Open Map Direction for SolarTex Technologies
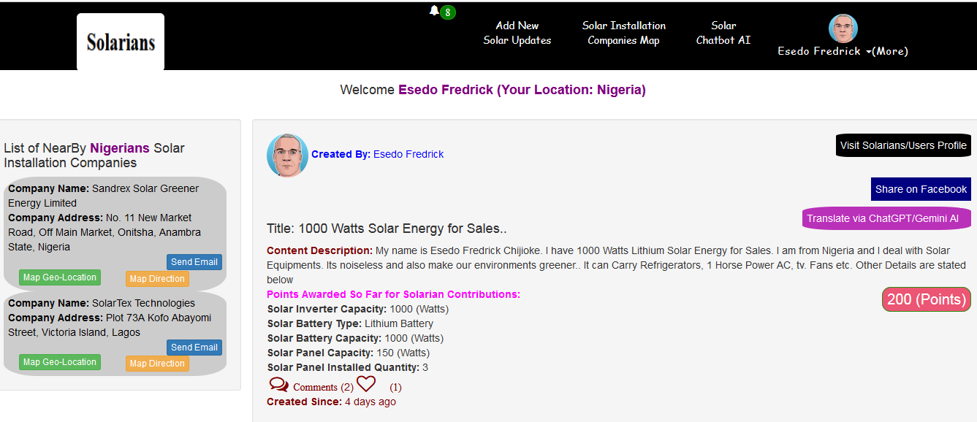977x422 pixels. pyautogui.click(x=157, y=364)
